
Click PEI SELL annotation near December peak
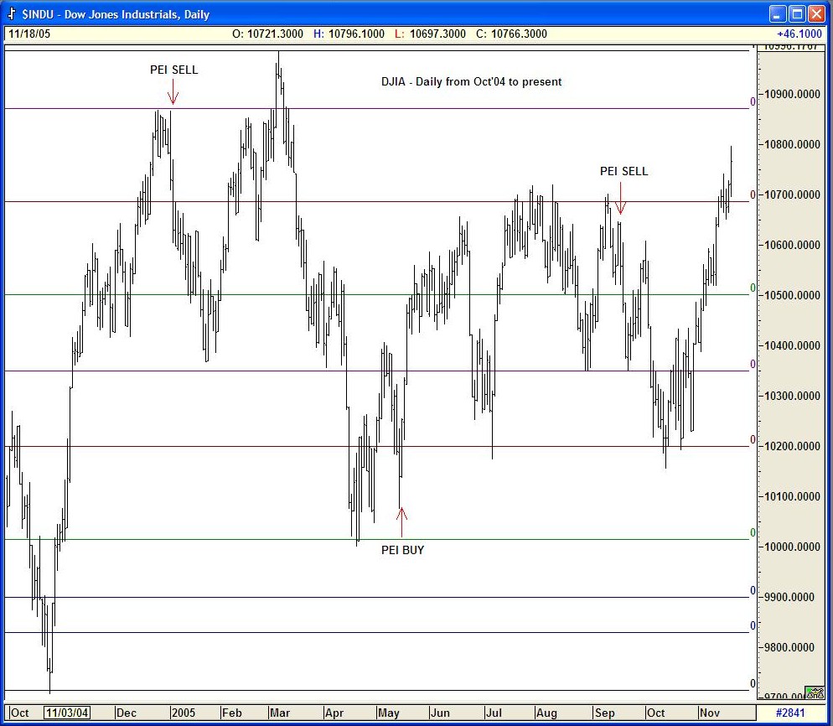pos(173,70)
